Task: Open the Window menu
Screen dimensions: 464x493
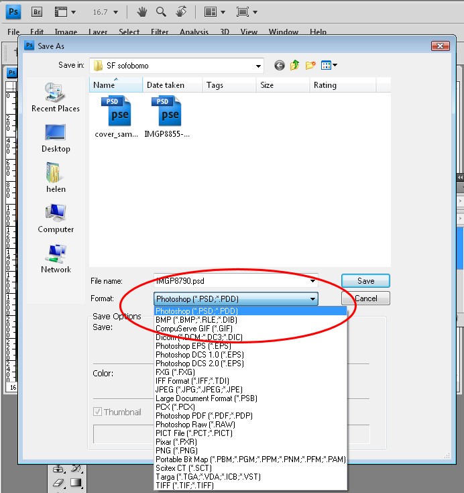Action: tap(284, 32)
